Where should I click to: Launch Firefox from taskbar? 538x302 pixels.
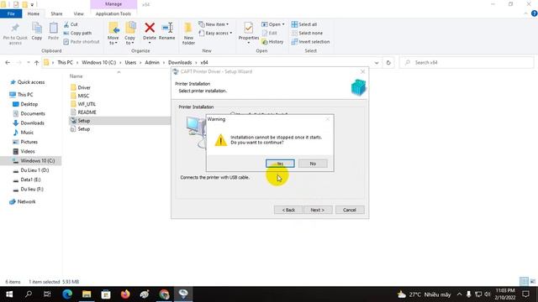(125, 294)
